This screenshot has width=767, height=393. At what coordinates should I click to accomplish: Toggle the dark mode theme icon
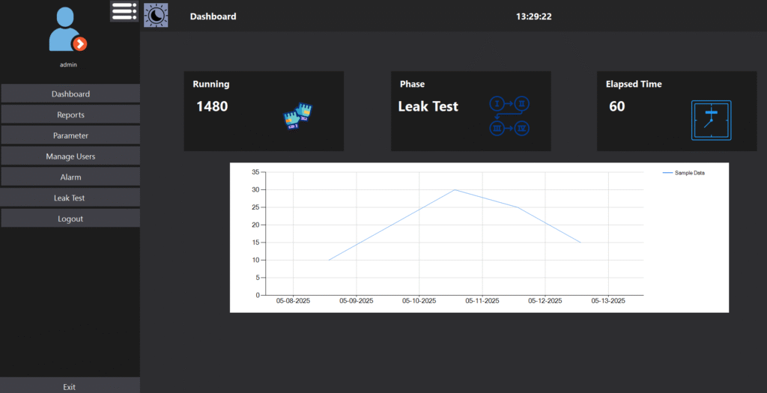156,16
